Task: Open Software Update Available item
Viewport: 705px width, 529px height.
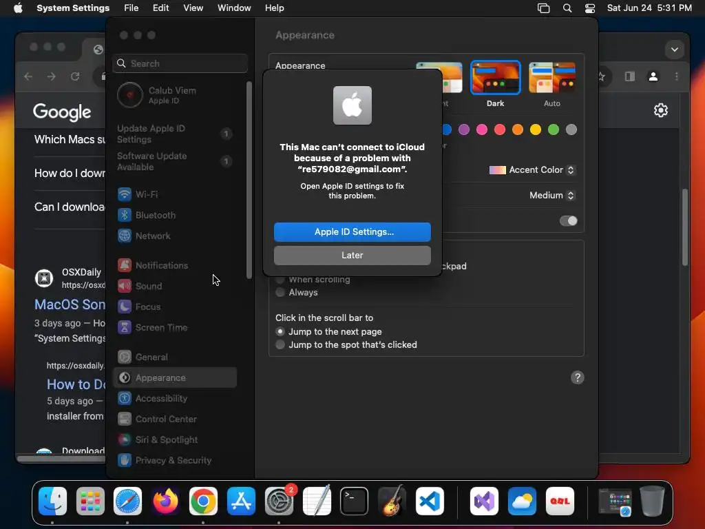Action: (175, 161)
